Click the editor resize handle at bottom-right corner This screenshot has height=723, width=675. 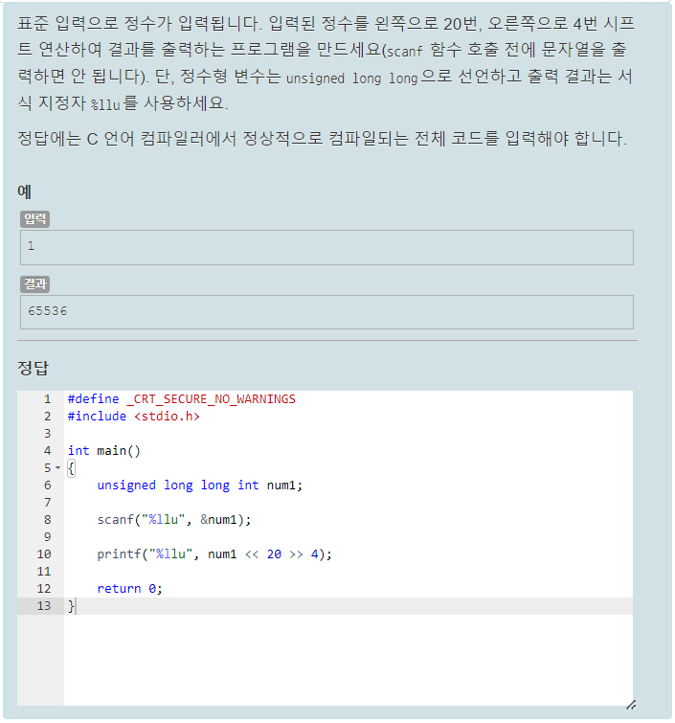tap(631, 705)
